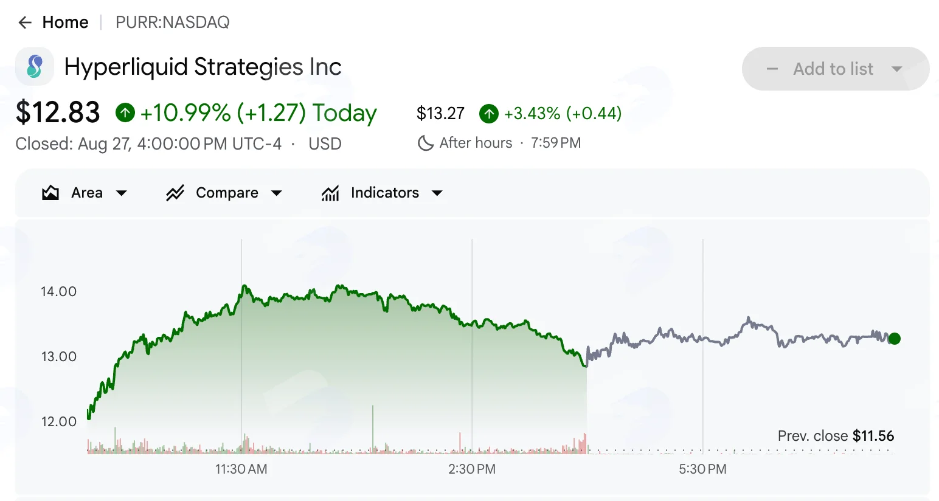Click the after-hours green up-arrow icon
939x501 pixels.
(x=489, y=114)
